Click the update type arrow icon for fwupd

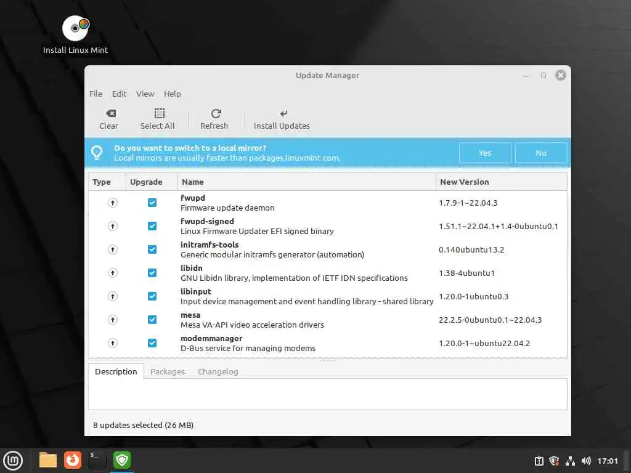(x=113, y=203)
